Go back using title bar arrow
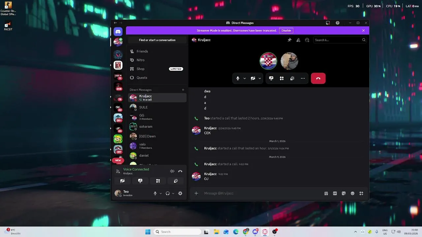 click(x=115, y=23)
